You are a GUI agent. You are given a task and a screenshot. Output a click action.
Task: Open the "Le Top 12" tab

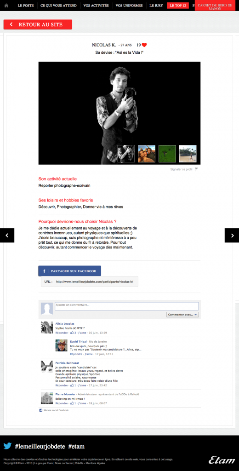[x=178, y=6]
